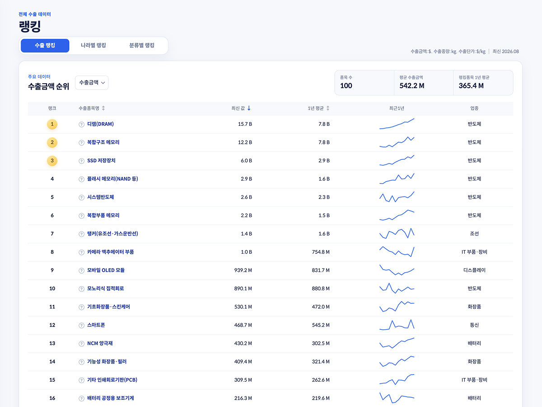This screenshot has width=542, height=407.
Task: Click the 1-year sparkline for 스마트폰
Action: pos(397,325)
